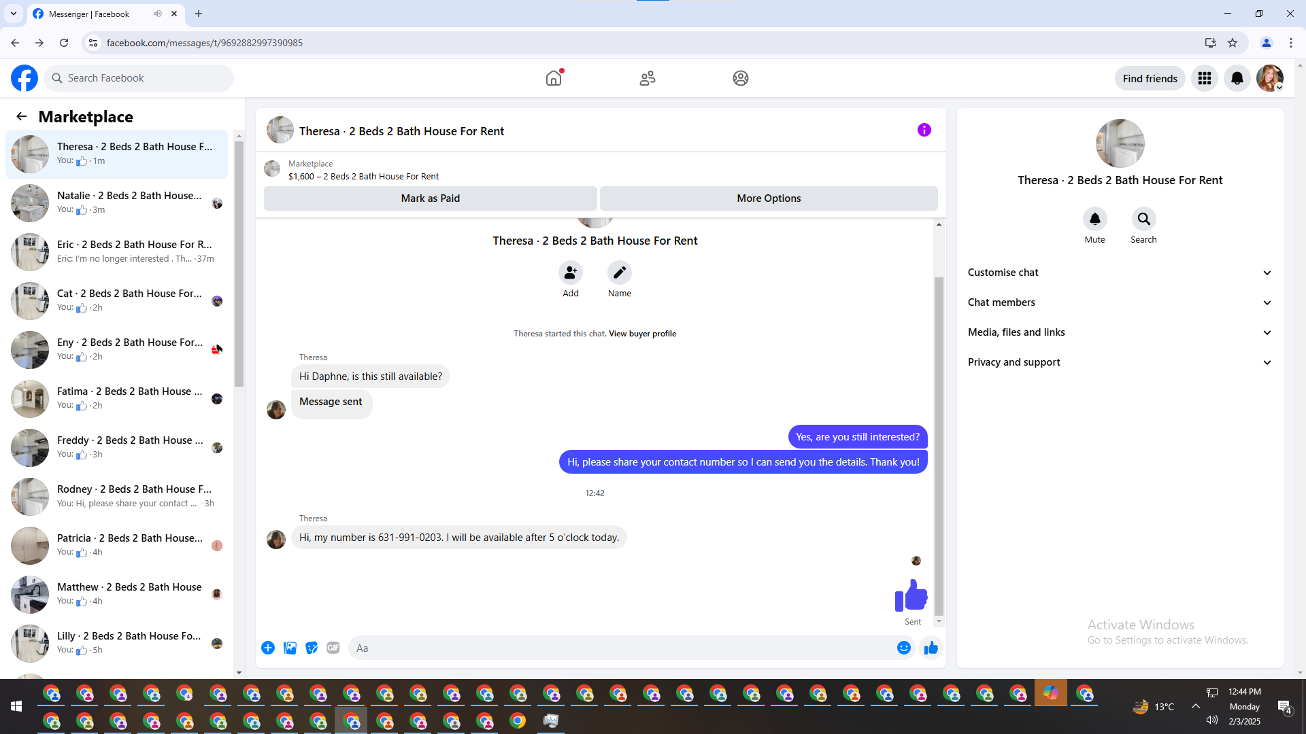Open Lilly's conversation
Viewport: 1306px width, 734px height.
(x=117, y=643)
